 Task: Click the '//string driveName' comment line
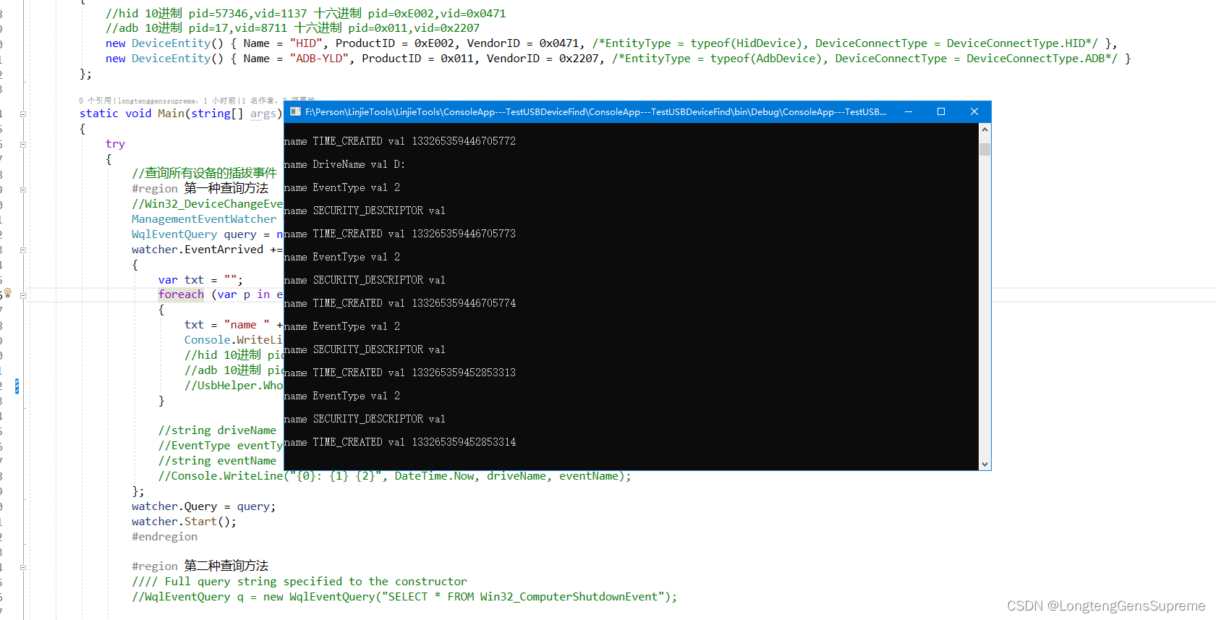pyautogui.click(x=217, y=430)
